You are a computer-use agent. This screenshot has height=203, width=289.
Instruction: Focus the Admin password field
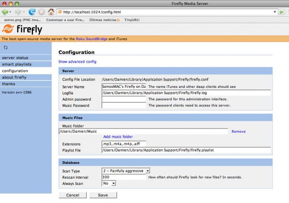(x=124, y=99)
